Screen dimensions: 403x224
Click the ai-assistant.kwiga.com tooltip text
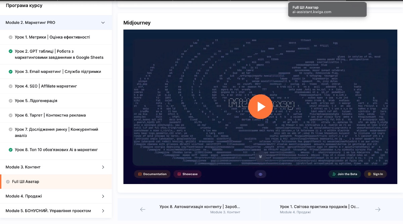point(312,12)
